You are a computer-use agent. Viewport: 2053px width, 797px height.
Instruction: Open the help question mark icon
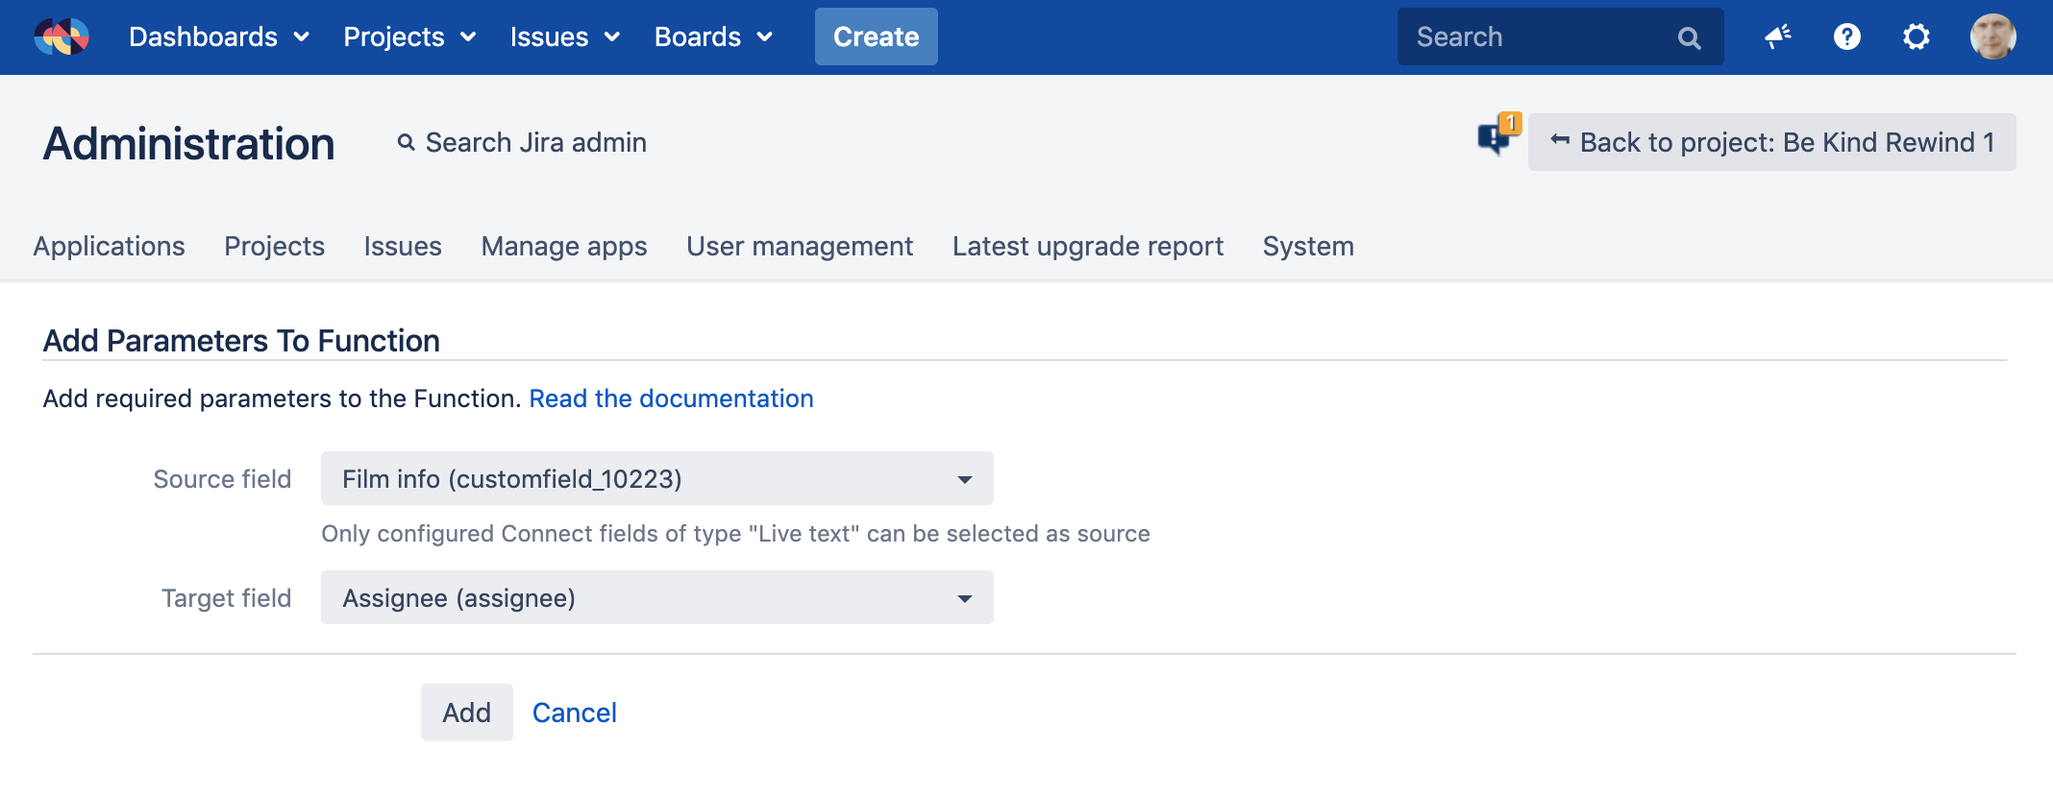[x=1846, y=37]
